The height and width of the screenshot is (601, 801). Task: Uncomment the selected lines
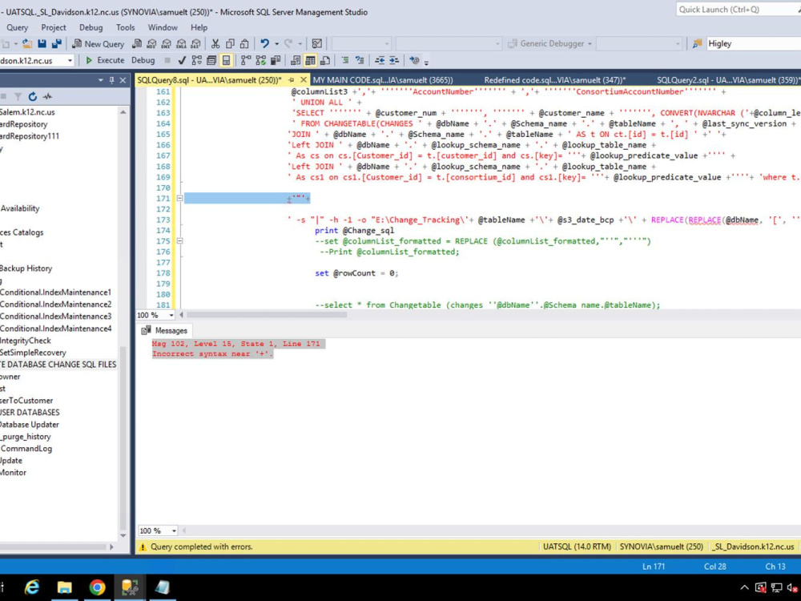pos(360,60)
